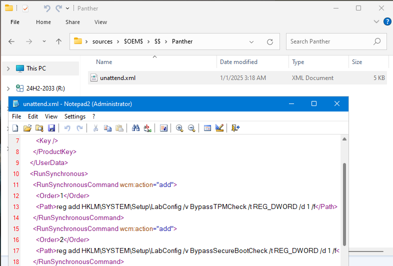Switch to Explorer Share ribbon tab

pos(72,22)
